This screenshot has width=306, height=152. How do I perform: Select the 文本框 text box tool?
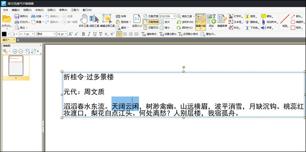[235, 22]
